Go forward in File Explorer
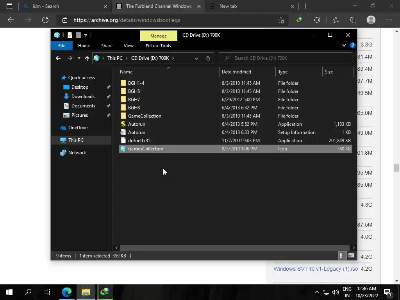The height and width of the screenshot is (300, 400). [x=70, y=58]
